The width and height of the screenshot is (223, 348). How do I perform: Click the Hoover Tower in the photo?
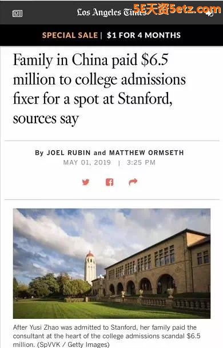coord(90,267)
